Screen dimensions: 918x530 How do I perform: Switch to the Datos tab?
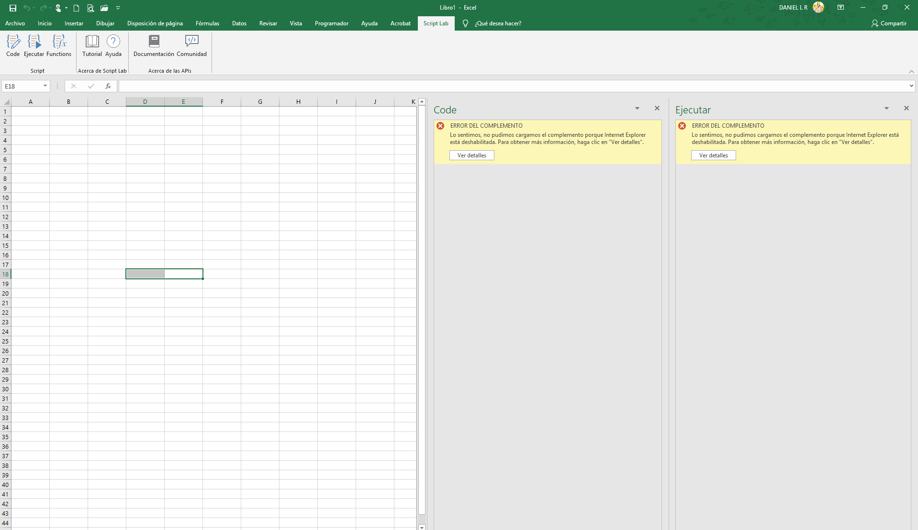239,23
